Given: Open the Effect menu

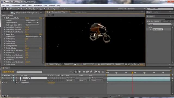Looking at the screenshot, I should click(x=30, y=5).
